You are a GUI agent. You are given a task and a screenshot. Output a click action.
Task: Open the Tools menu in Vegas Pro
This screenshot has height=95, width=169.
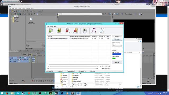point(24,8)
